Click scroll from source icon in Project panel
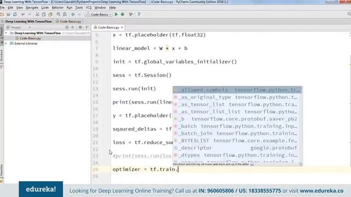The width and height of the screenshot is (351, 197). [x=67, y=27]
